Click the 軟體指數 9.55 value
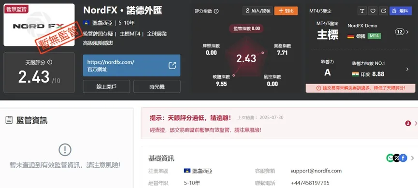 [x=221, y=84]
